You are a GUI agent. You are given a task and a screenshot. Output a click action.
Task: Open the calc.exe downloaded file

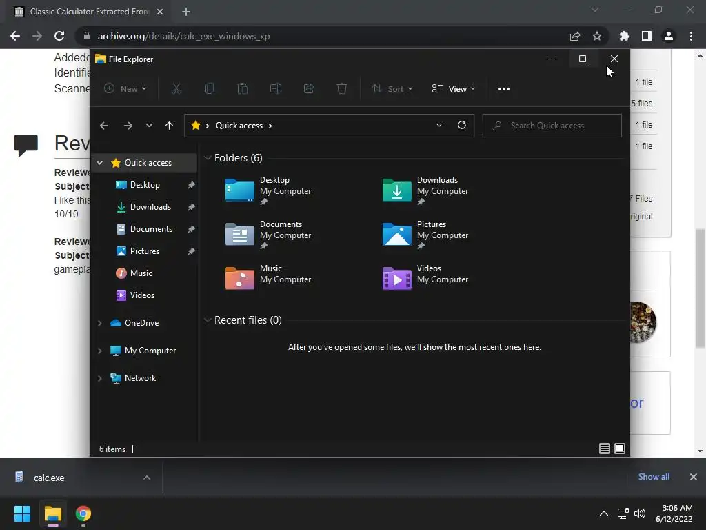click(49, 478)
